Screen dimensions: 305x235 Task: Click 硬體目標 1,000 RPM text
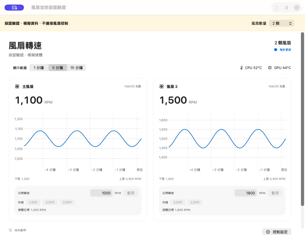(x=32, y=210)
